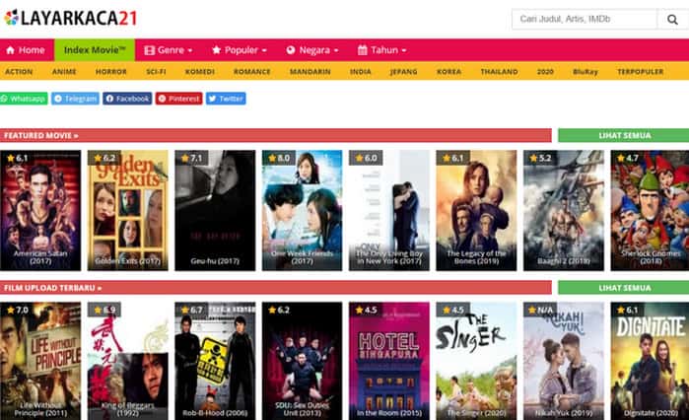Click the LayarKaca21 logo
The height and width of the screenshot is (420, 689).
point(70,18)
